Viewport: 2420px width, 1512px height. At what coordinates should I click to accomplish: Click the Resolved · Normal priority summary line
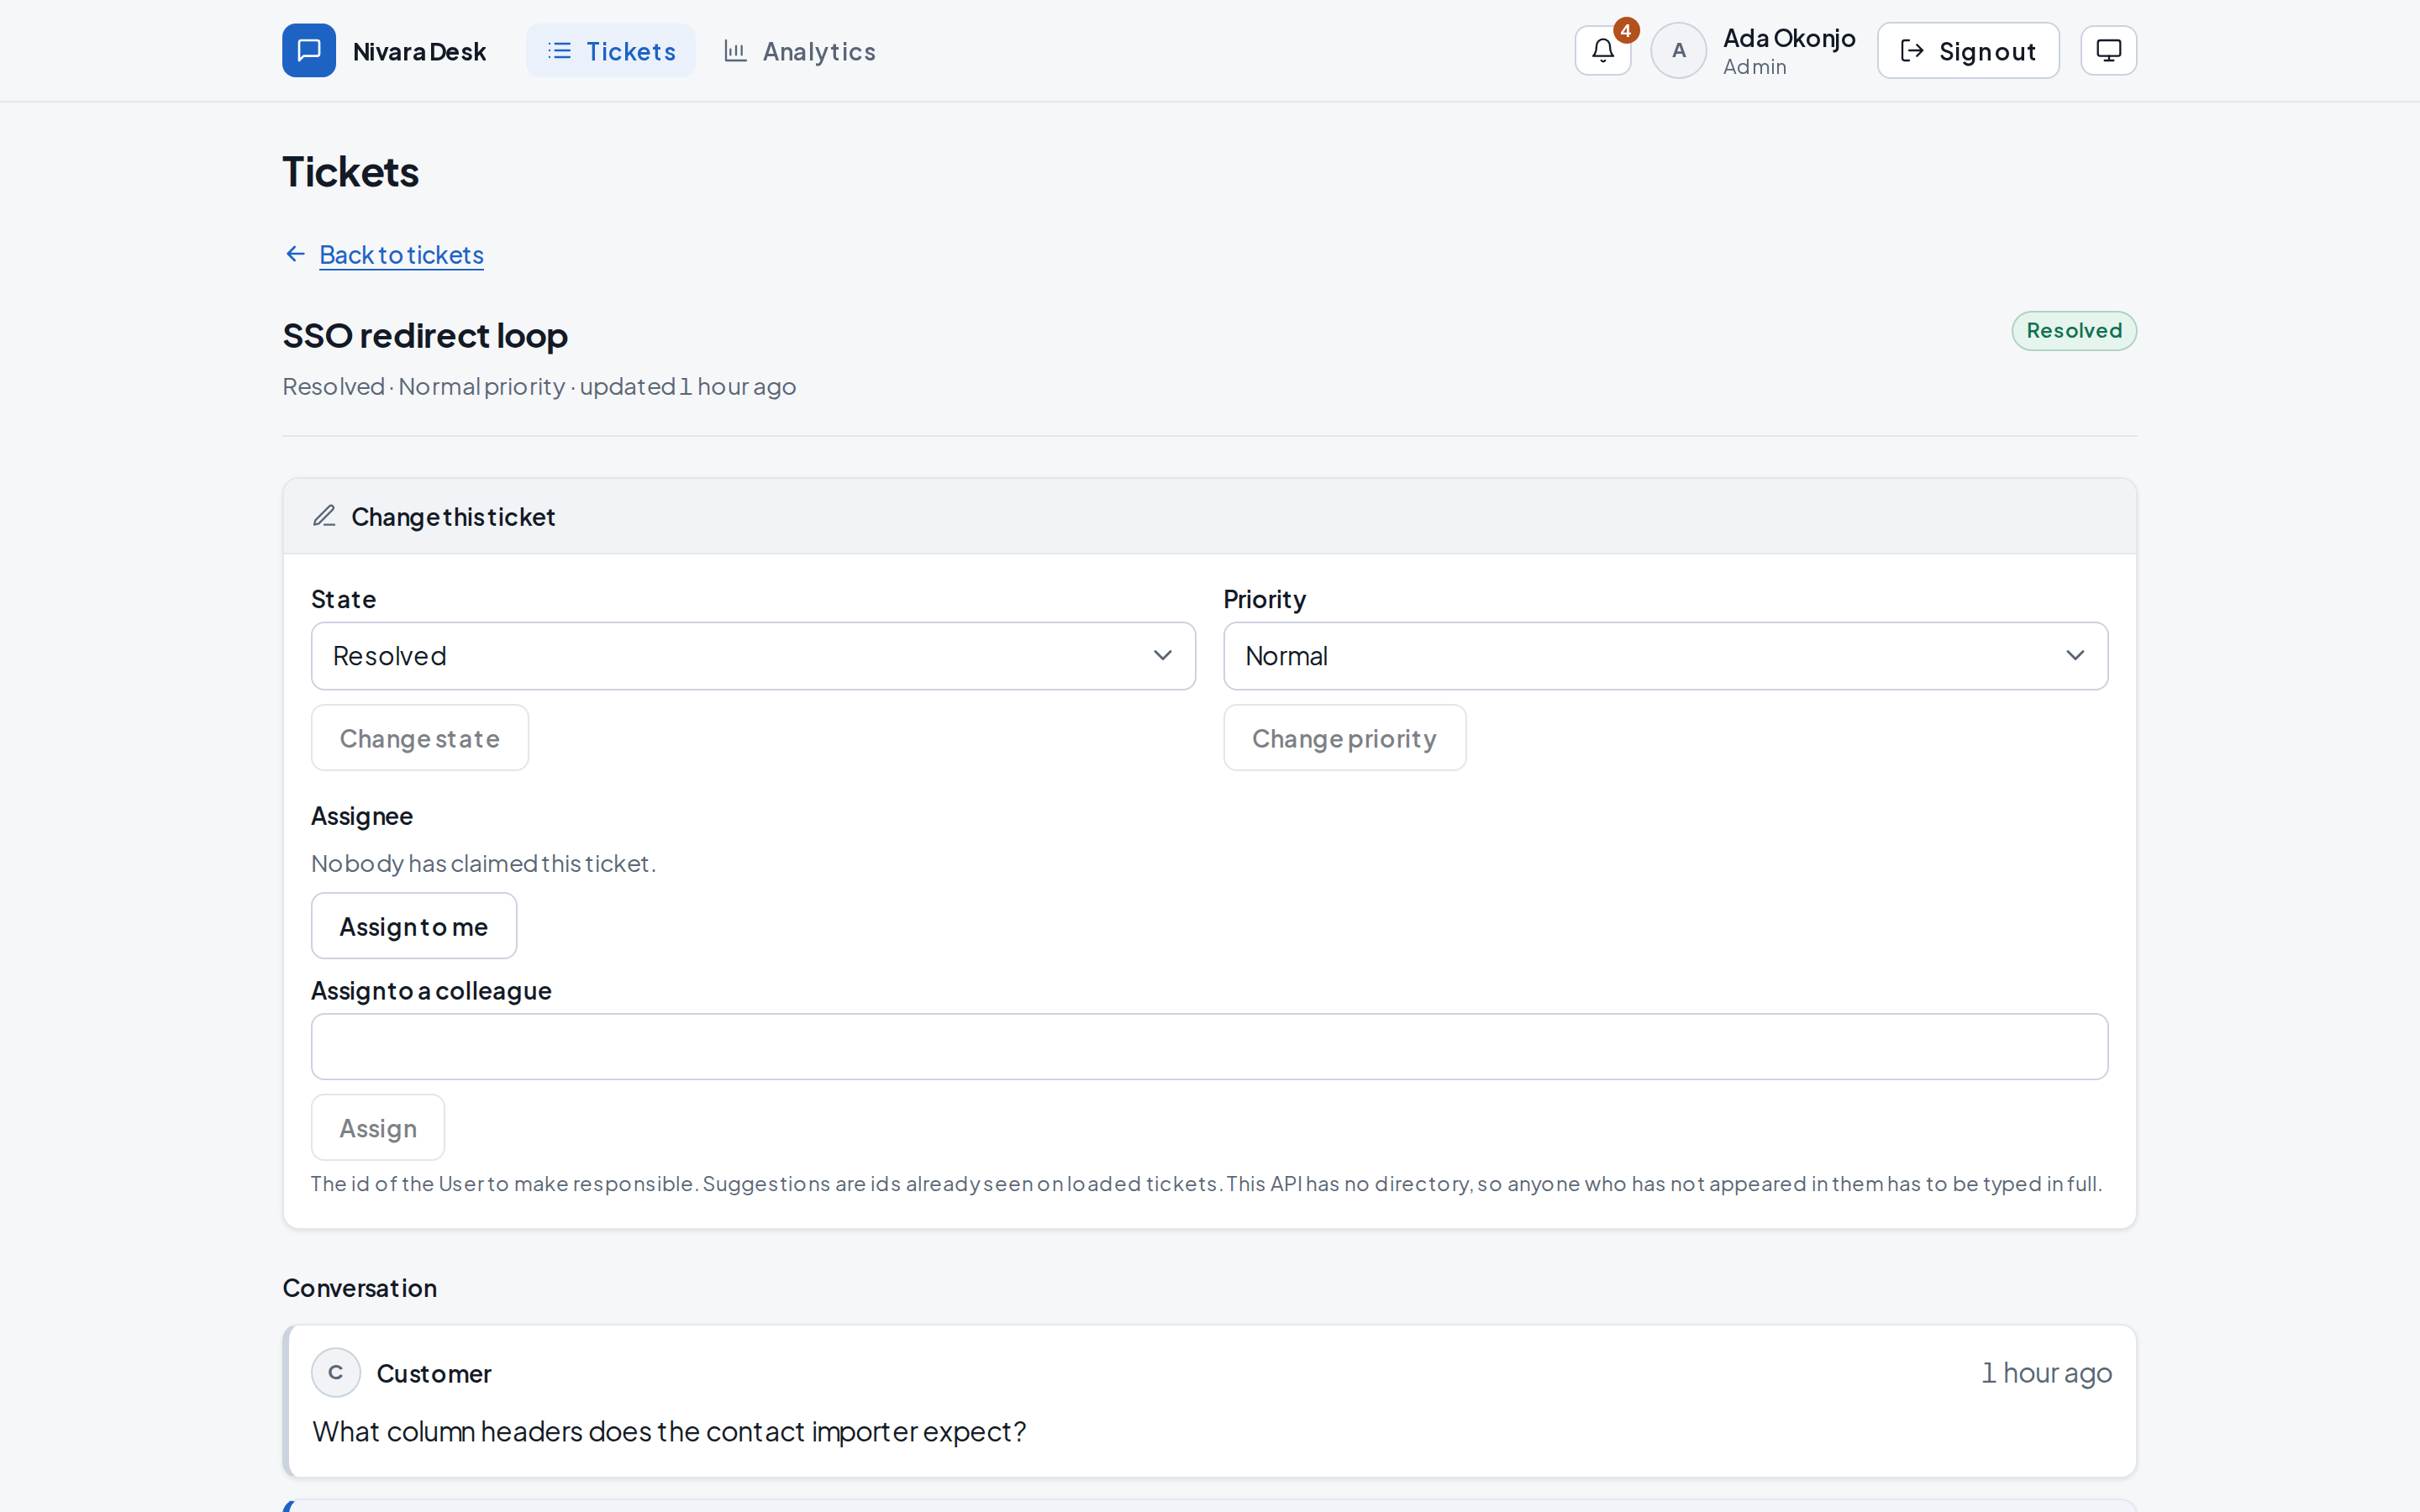539,386
